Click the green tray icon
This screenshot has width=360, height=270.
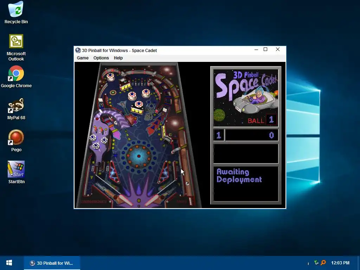[316, 262]
